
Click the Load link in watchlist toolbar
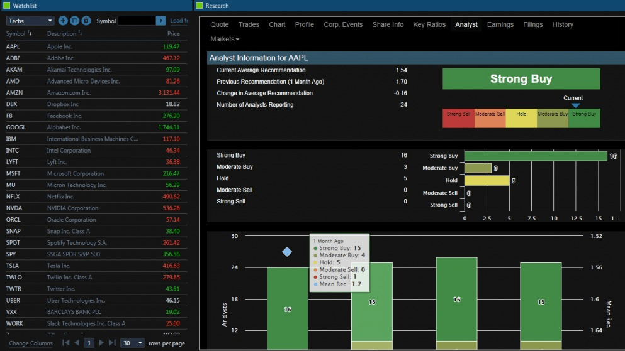(x=179, y=21)
